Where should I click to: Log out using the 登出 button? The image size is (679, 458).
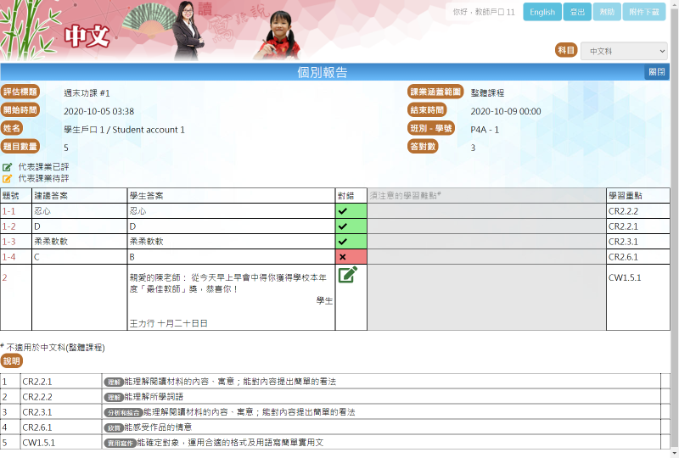pos(577,12)
